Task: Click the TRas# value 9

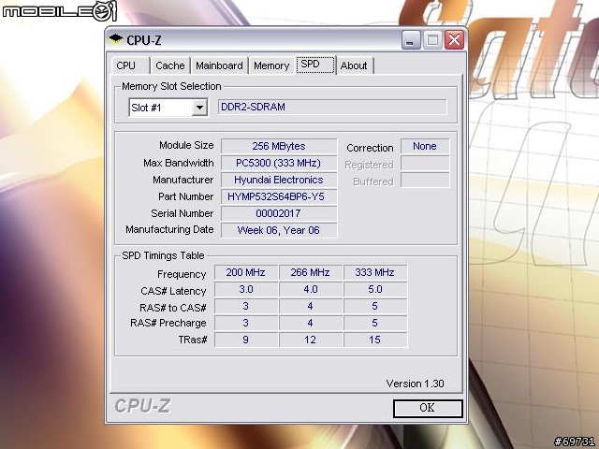Action: 245,340
